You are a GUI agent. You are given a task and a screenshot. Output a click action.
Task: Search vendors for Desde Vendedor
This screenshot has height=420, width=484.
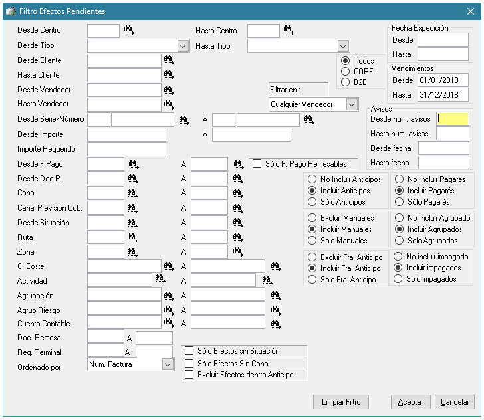click(169, 90)
